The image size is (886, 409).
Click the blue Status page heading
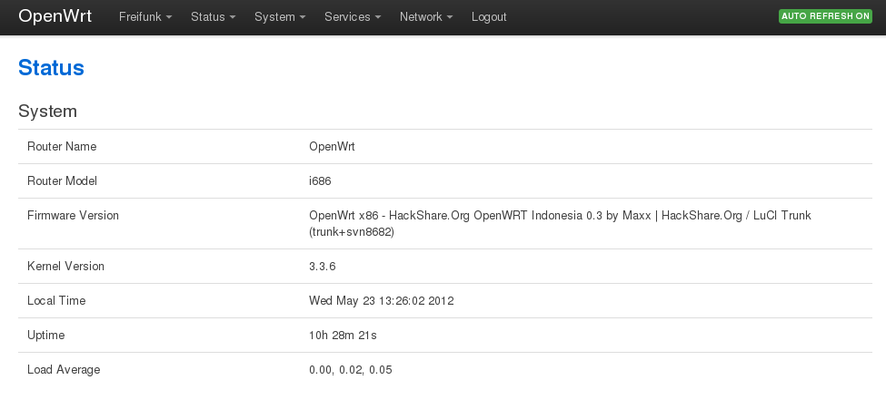(x=51, y=68)
